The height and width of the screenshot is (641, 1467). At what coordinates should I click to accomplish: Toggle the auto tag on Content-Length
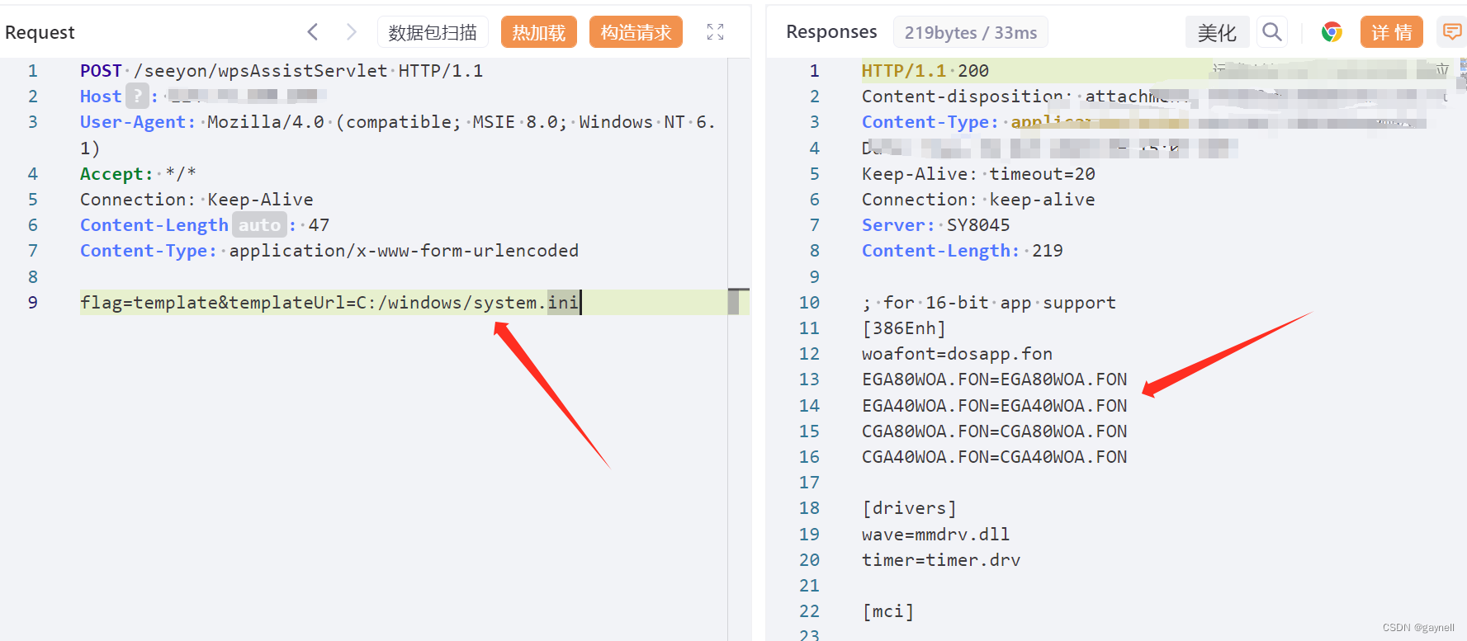point(259,225)
